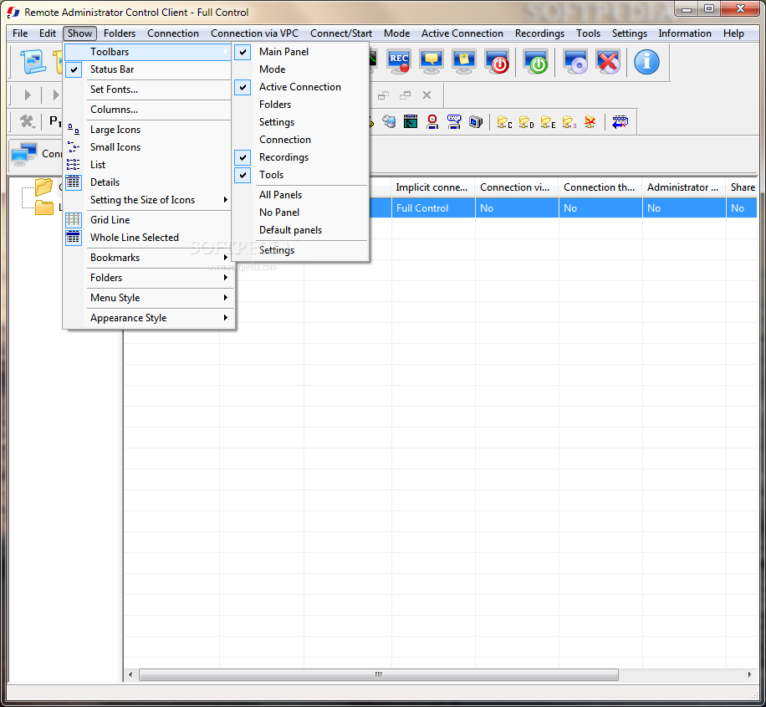
Task: Click the monitor with CD disc icon
Action: (x=575, y=62)
